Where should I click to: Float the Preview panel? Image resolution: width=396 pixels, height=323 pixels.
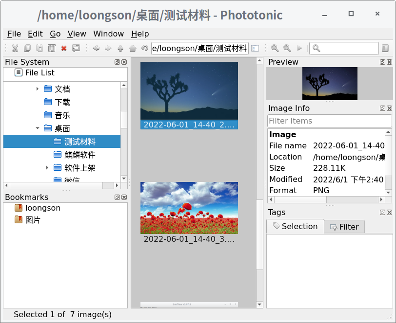point(383,62)
